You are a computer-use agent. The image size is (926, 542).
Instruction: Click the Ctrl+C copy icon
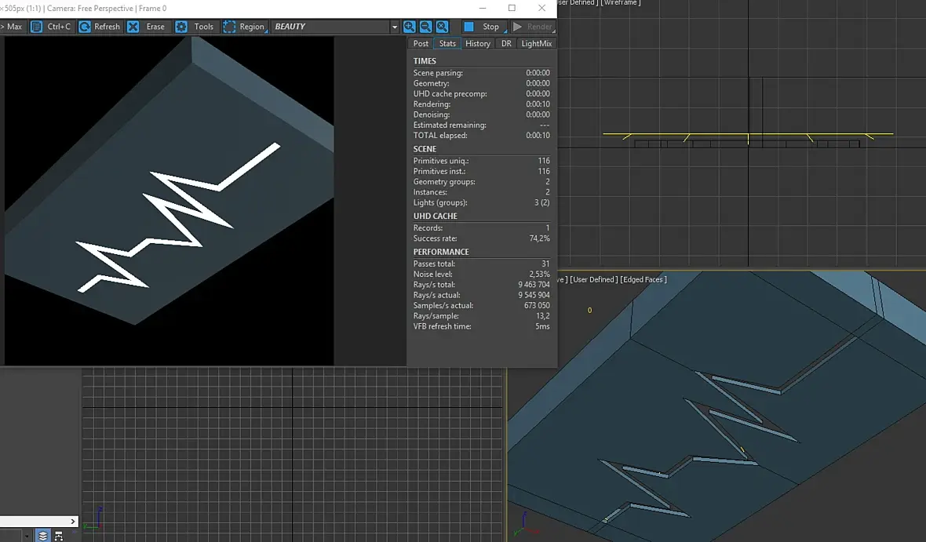36,27
